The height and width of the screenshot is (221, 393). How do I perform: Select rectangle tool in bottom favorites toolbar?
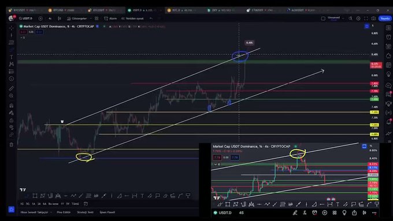[35, 196]
